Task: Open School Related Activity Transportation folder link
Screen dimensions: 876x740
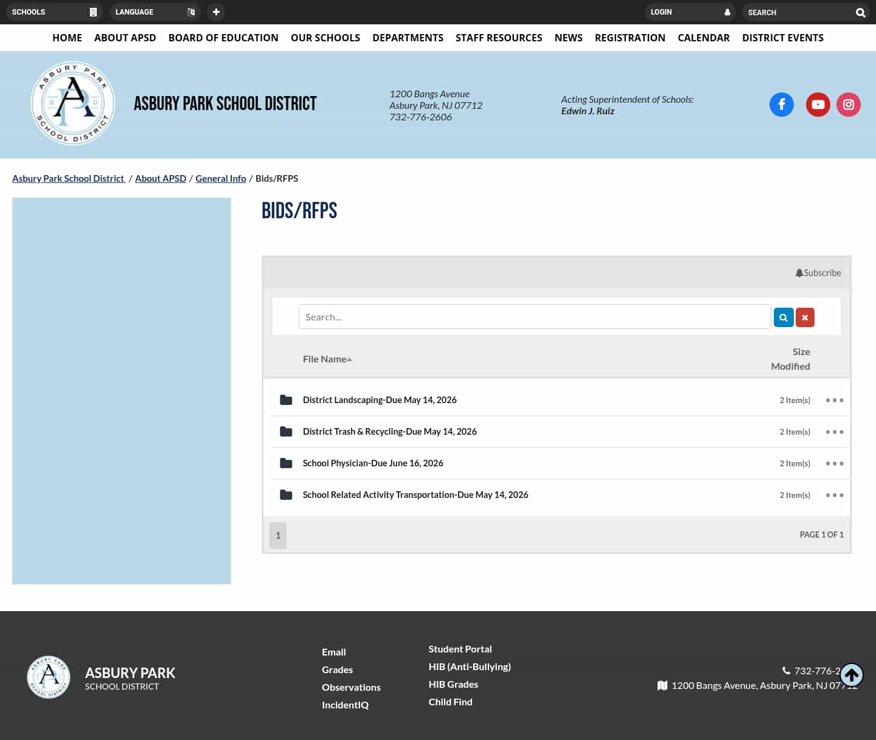Action: 415,494
